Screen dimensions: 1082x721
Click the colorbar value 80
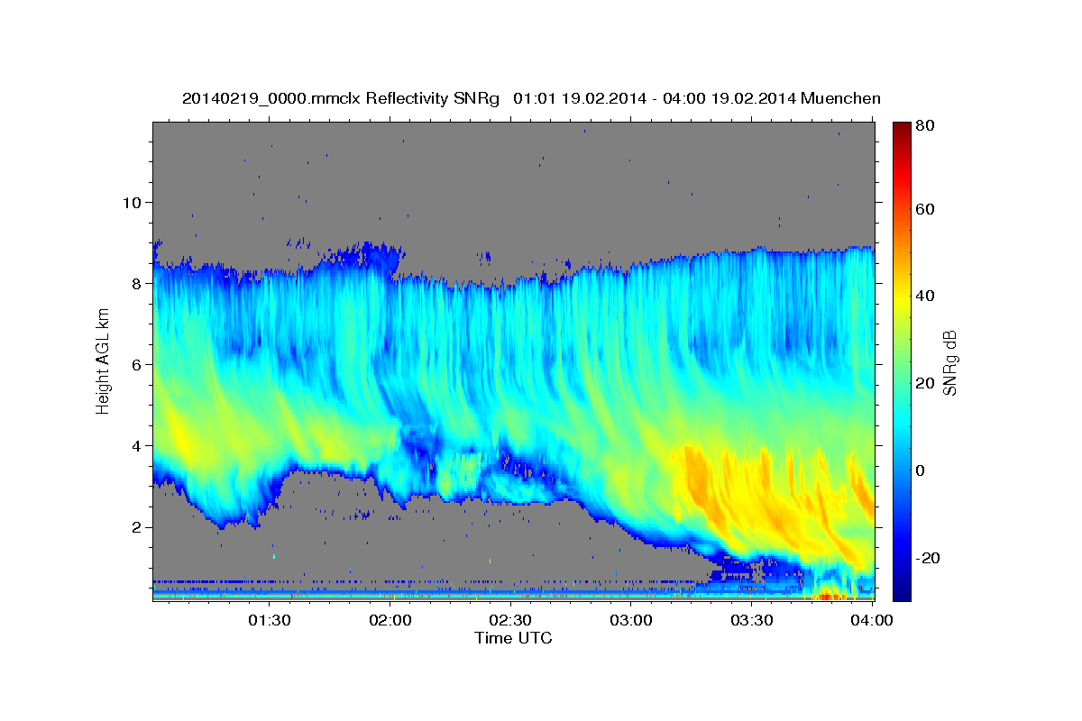point(926,126)
